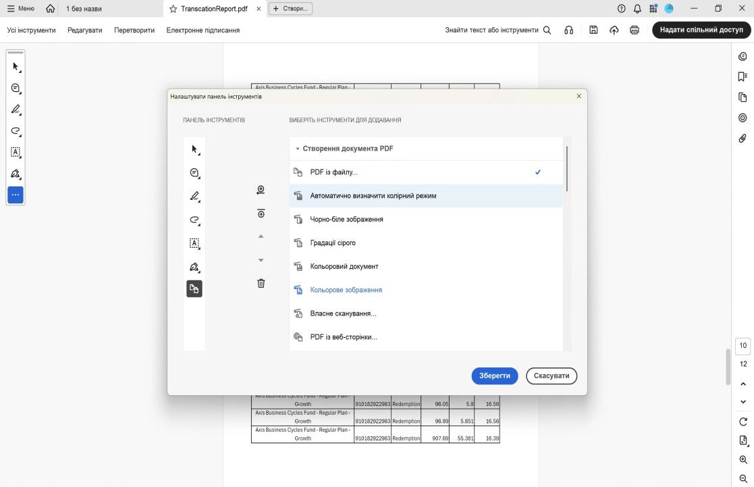This screenshot has width=754, height=487.
Task: Click Надати спільний доступ button
Action: pyautogui.click(x=701, y=30)
